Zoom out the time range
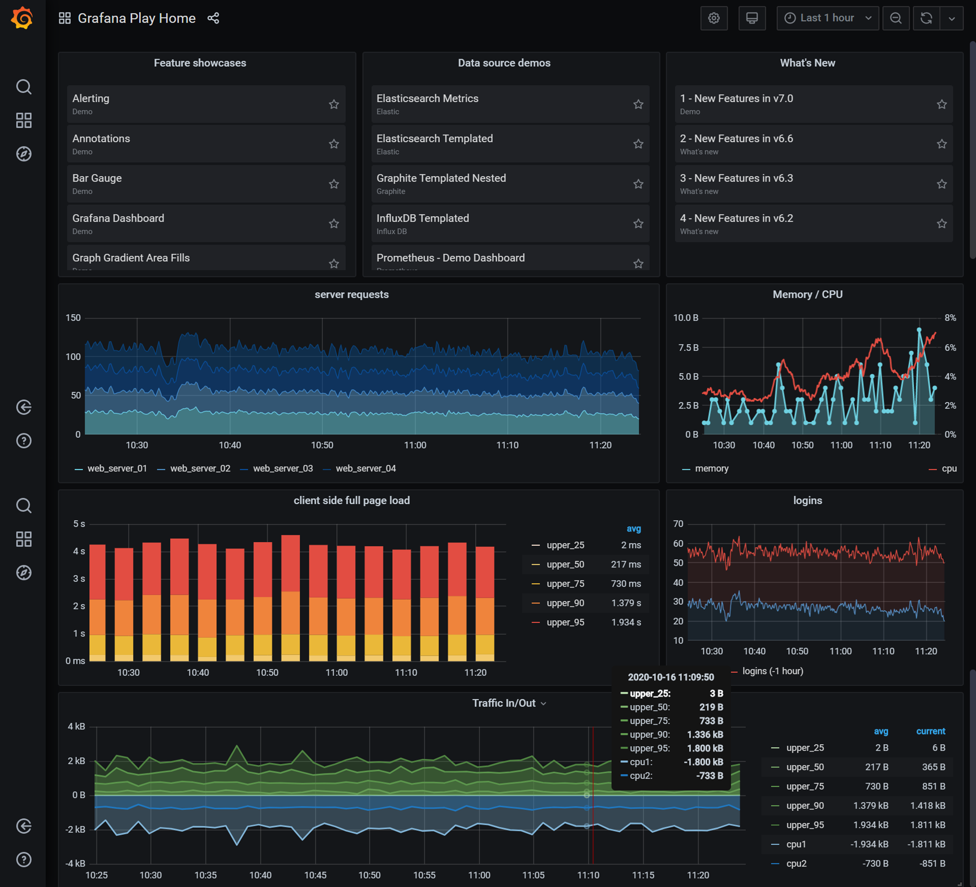The height and width of the screenshot is (887, 976). pos(895,19)
